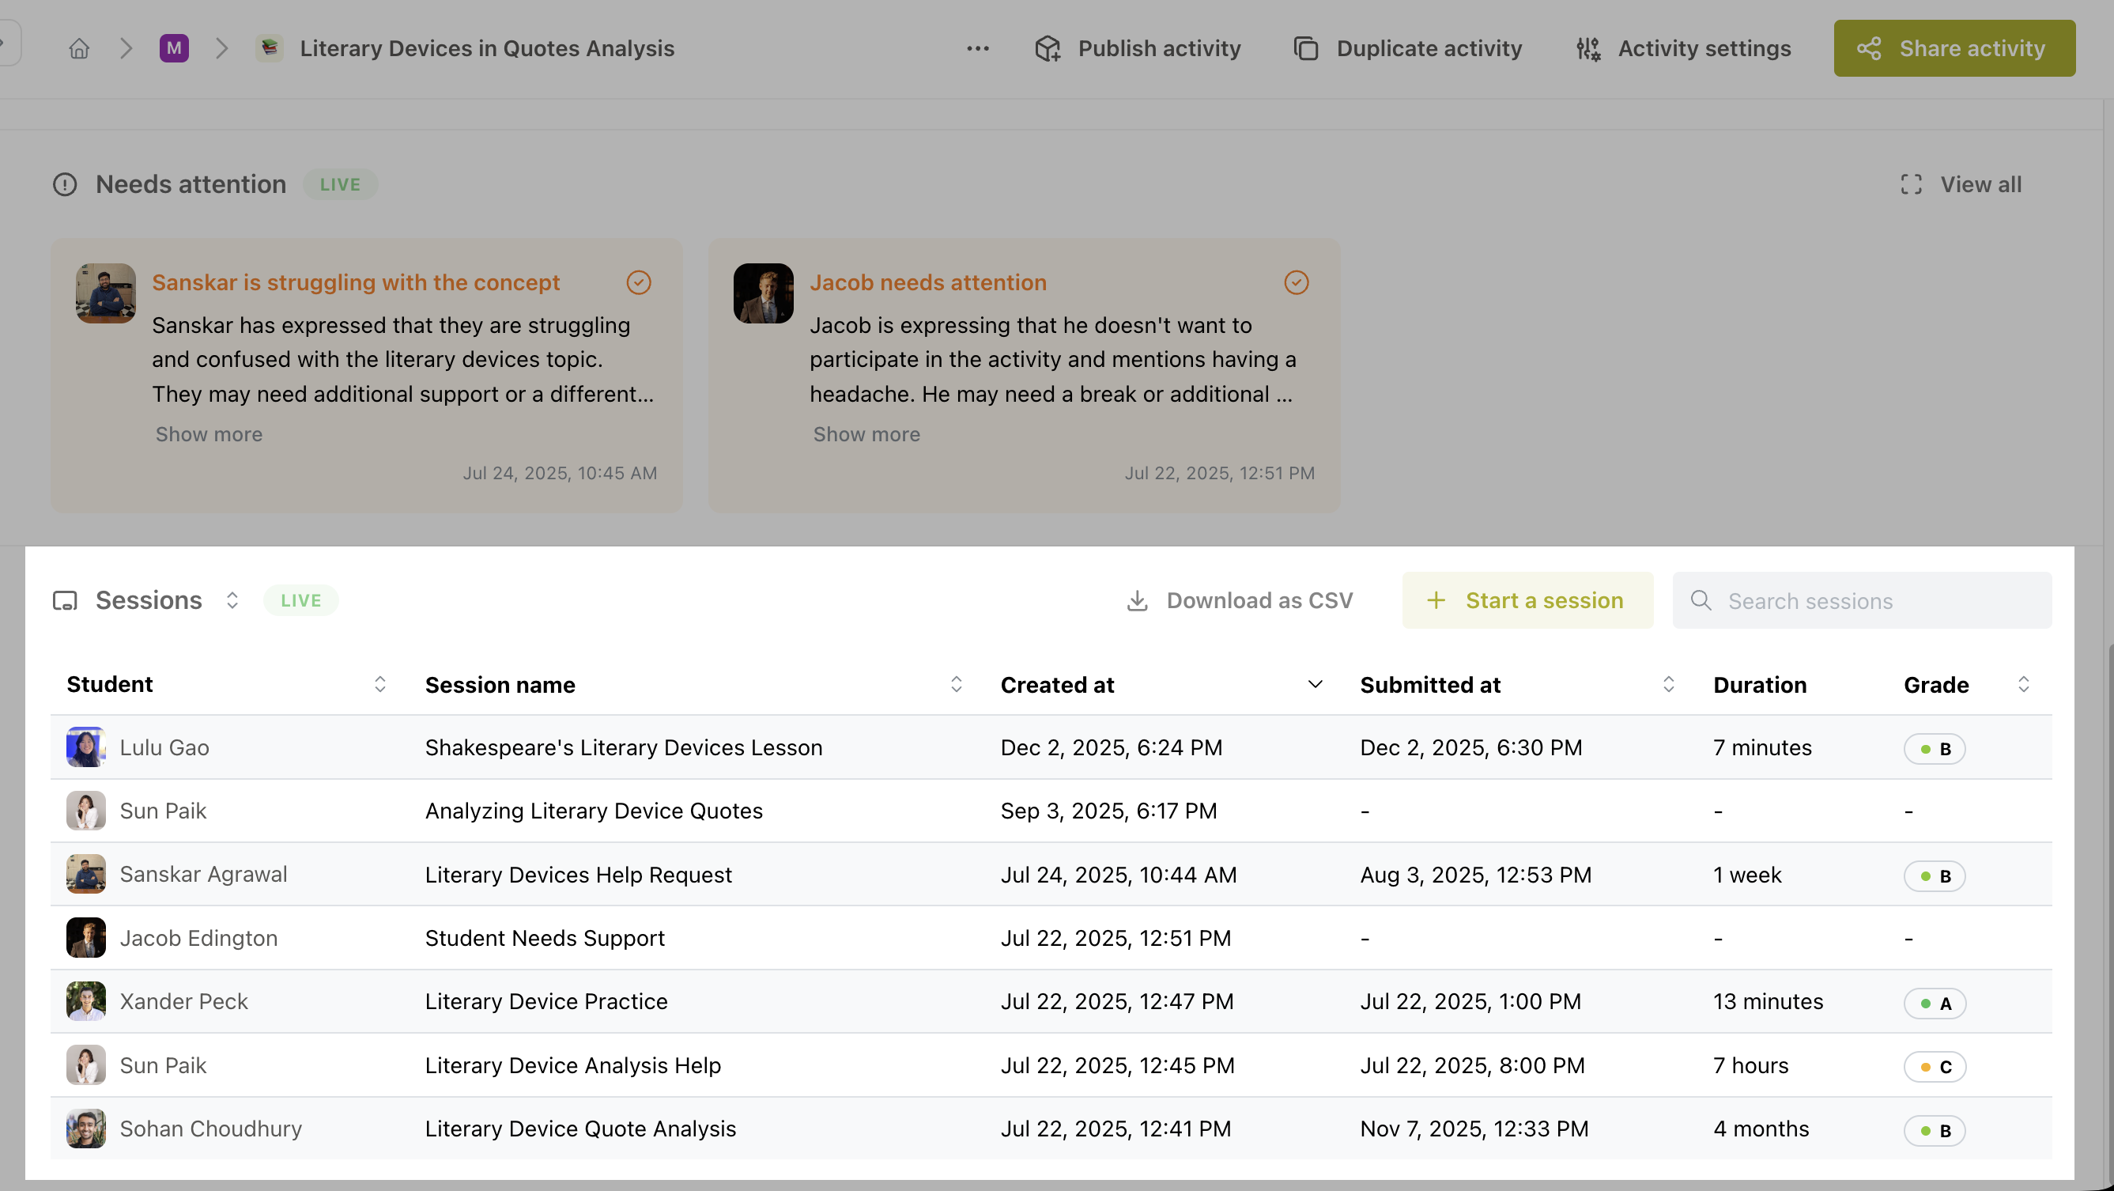Click the Duration column header
The width and height of the screenshot is (2114, 1191).
click(x=1760, y=685)
